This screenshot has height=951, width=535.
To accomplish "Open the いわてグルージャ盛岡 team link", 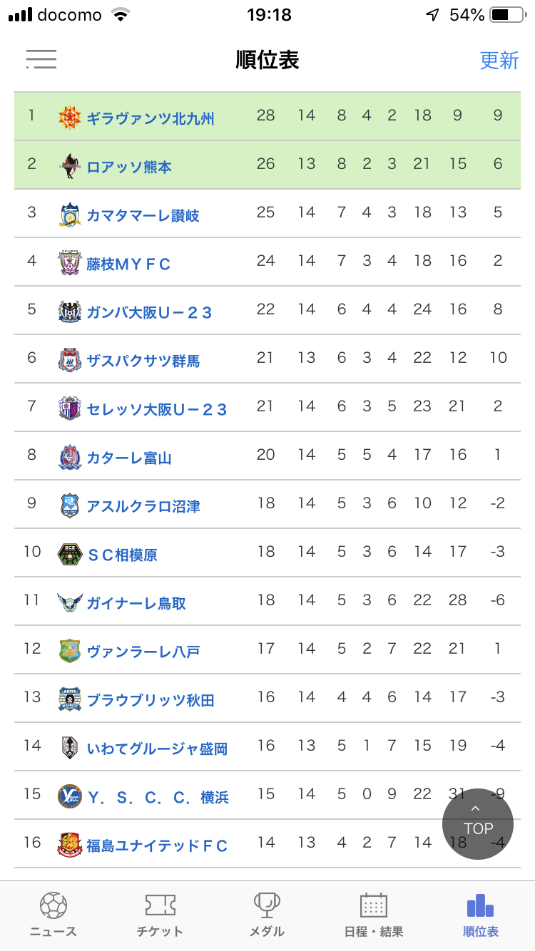I will [157, 749].
